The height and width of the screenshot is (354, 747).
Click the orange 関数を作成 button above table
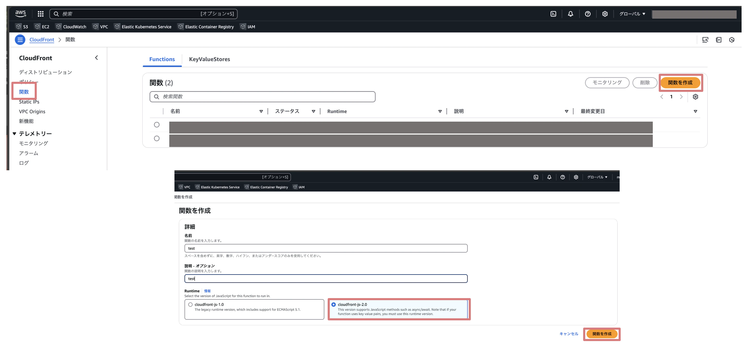click(680, 83)
